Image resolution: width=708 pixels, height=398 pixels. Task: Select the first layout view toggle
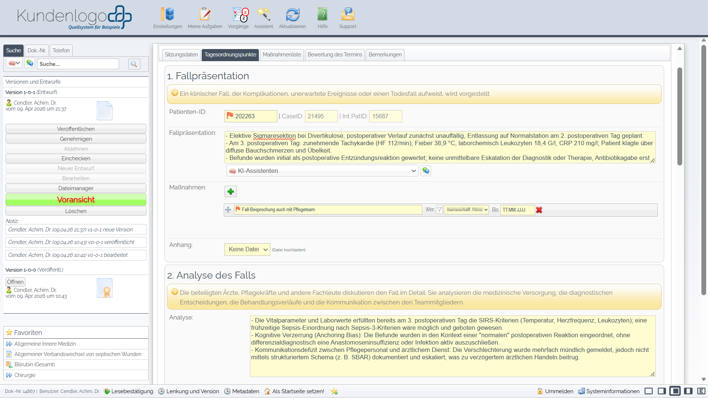click(649, 391)
